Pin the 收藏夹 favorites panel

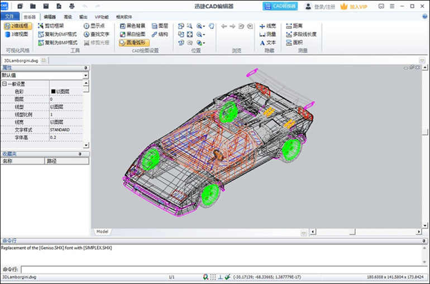click(x=80, y=154)
